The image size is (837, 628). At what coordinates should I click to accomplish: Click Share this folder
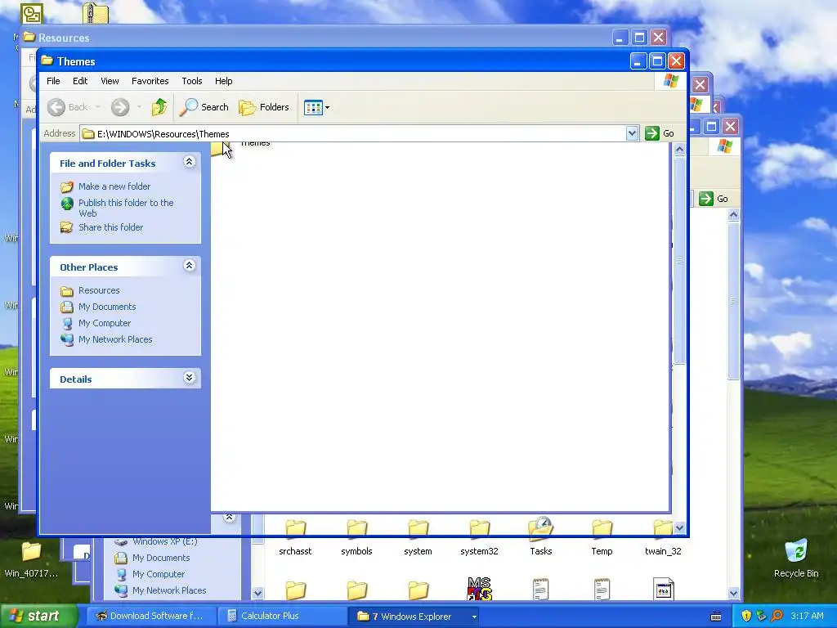click(110, 227)
